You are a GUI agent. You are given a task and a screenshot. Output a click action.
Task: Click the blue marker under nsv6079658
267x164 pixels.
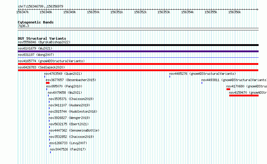tap(48, 96)
